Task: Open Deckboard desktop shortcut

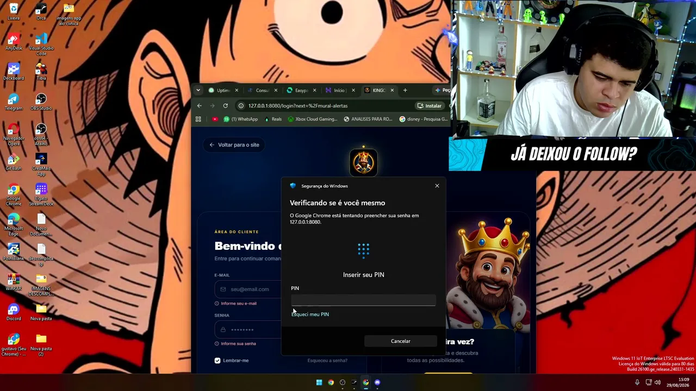Action: 14,72
